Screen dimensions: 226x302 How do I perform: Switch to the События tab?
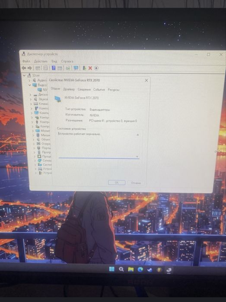click(x=99, y=90)
